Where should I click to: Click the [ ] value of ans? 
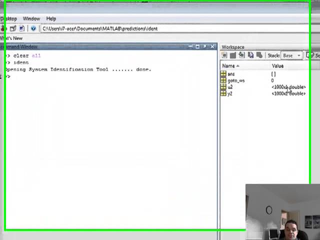(x=273, y=74)
